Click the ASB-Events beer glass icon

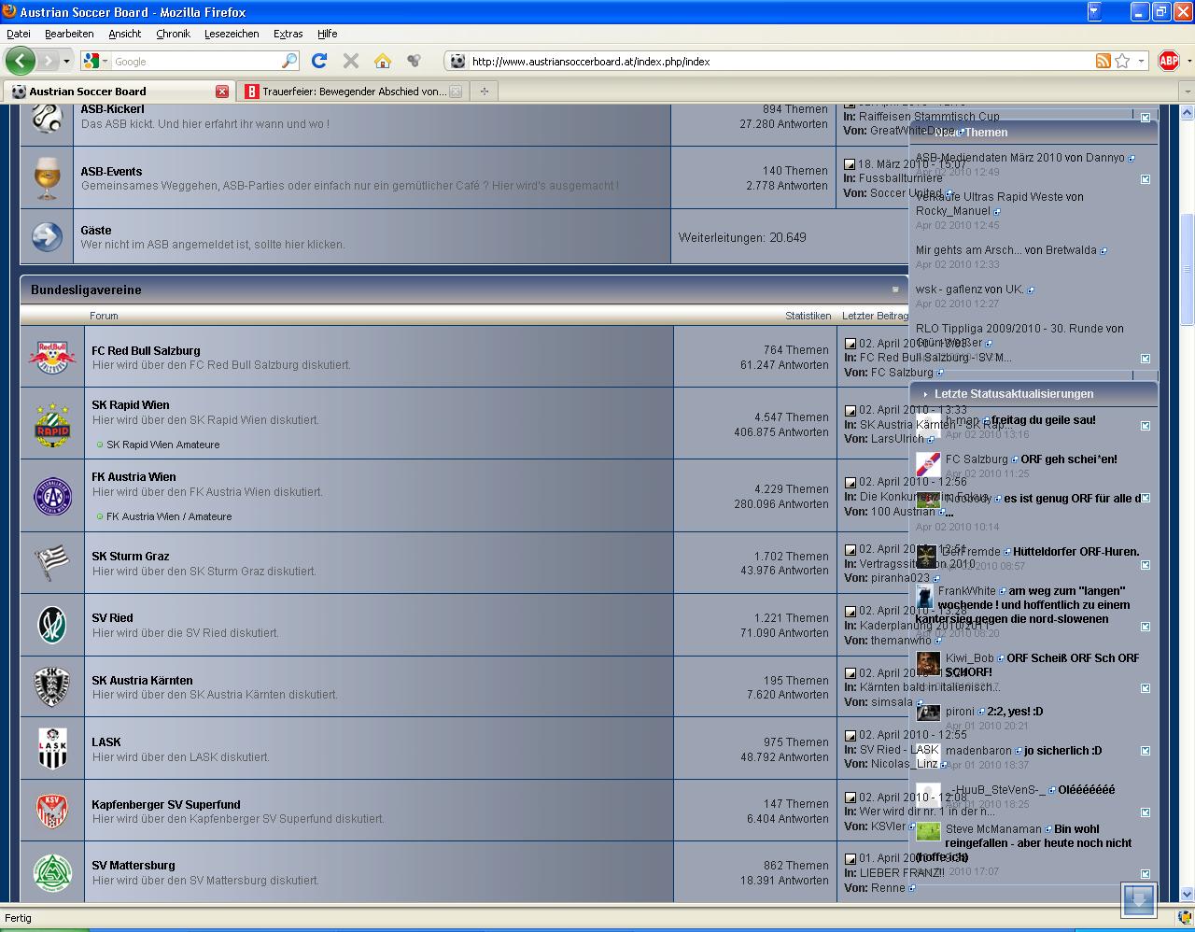(47, 177)
